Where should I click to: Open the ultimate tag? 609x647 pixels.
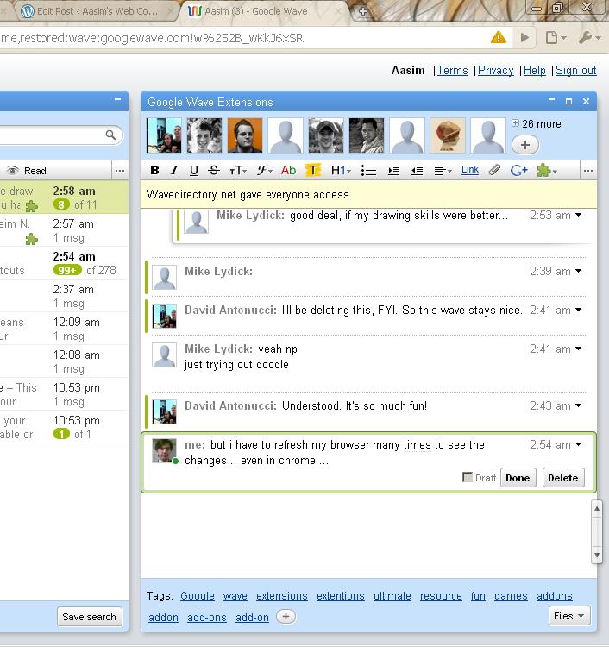(x=392, y=596)
